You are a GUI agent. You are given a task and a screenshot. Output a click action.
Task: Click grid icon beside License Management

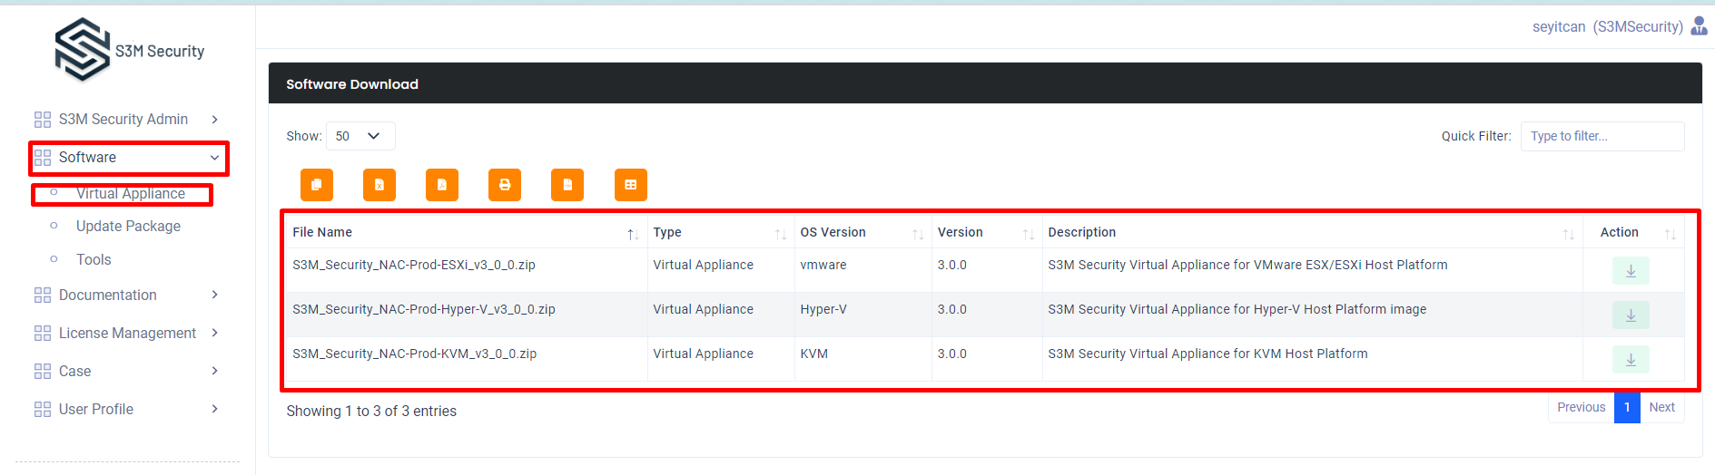coord(43,334)
